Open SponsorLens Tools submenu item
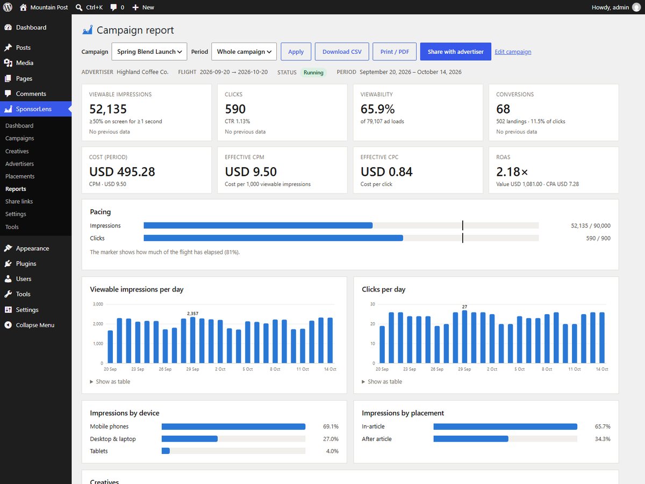The height and width of the screenshot is (484, 645). click(x=12, y=227)
